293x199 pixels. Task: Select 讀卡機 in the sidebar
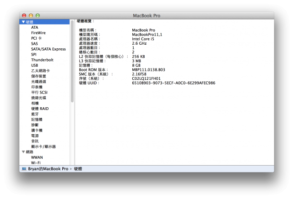[x=37, y=130]
